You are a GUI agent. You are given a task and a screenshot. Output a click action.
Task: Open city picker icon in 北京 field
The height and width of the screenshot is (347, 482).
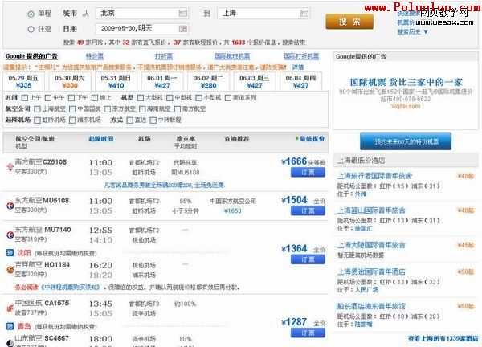(183, 13)
